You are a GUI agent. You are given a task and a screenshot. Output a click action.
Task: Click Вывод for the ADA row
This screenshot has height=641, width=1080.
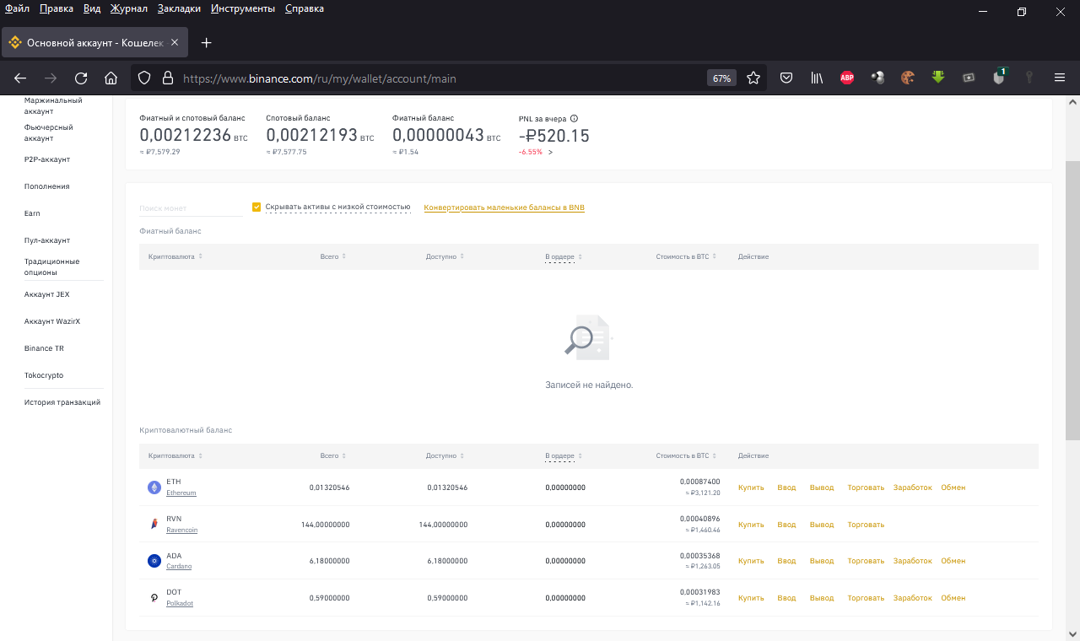[821, 561]
